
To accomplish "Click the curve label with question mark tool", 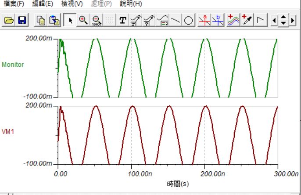I will point(149,20).
